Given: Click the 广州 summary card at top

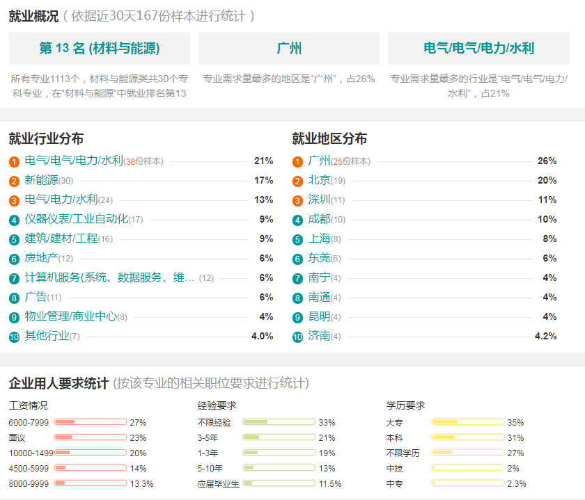Looking at the screenshot, I should point(289,48).
